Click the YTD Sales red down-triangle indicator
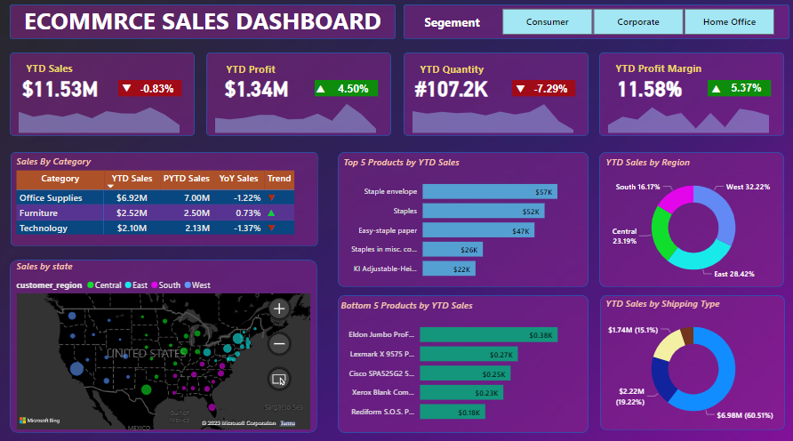793x441 pixels. (x=126, y=88)
